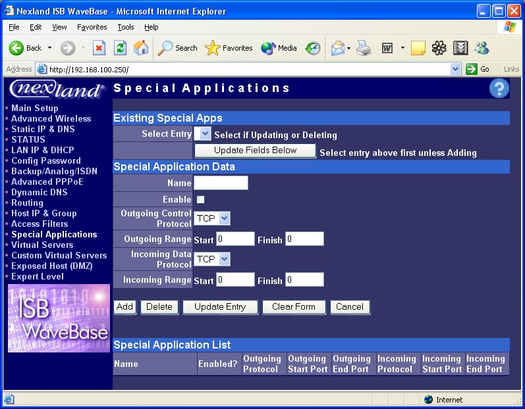525x409 pixels.
Task: Click the gray double-chevron toolbar icon
Action: (460, 48)
